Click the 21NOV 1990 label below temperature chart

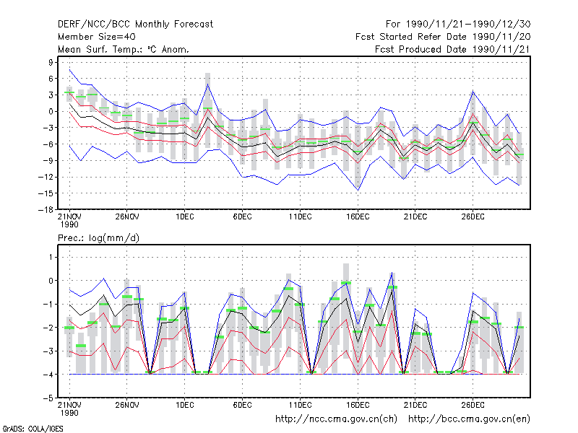pos(69,221)
